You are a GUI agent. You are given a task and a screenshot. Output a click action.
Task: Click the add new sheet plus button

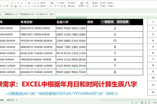17,100
